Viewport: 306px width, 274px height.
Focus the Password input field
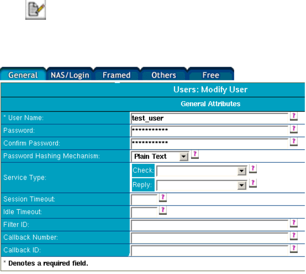coord(209,131)
